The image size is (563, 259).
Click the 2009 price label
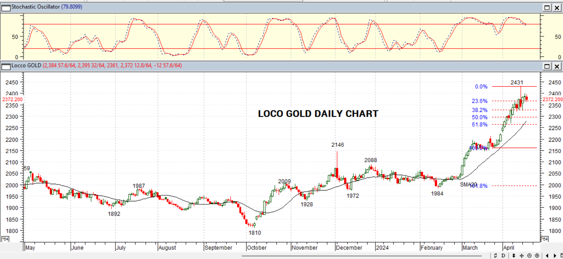point(284,181)
